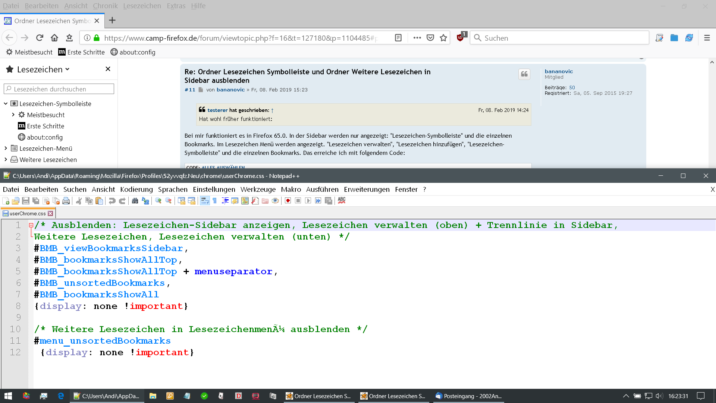Image resolution: width=716 pixels, height=403 pixels.
Task: Expand the Weitere Lesezeichen folder
Action: click(6, 160)
